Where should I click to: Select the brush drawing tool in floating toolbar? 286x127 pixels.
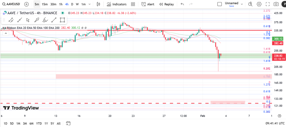tap(45, 20)
